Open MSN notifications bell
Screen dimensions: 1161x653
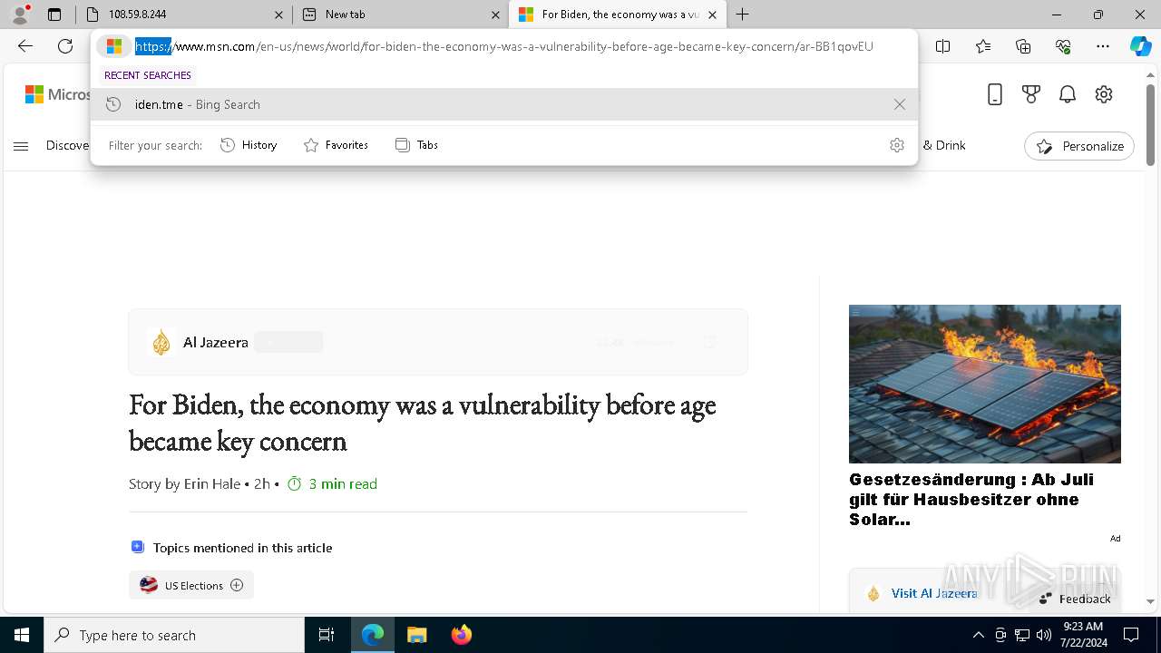[1068, 94]
